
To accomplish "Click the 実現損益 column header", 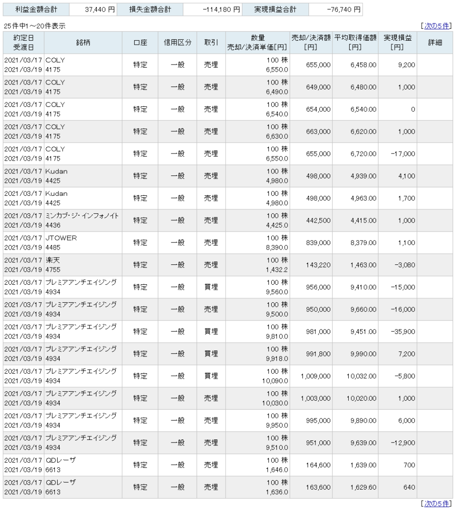I will [397, 43].
